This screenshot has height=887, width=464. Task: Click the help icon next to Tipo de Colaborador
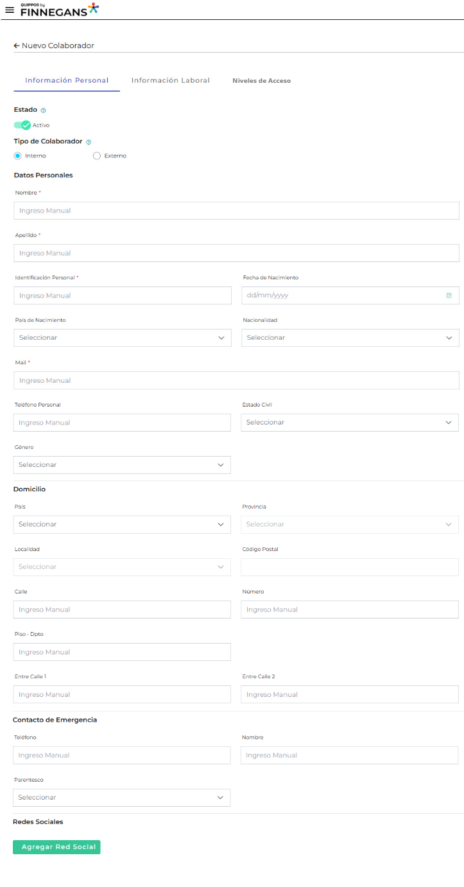89,142
